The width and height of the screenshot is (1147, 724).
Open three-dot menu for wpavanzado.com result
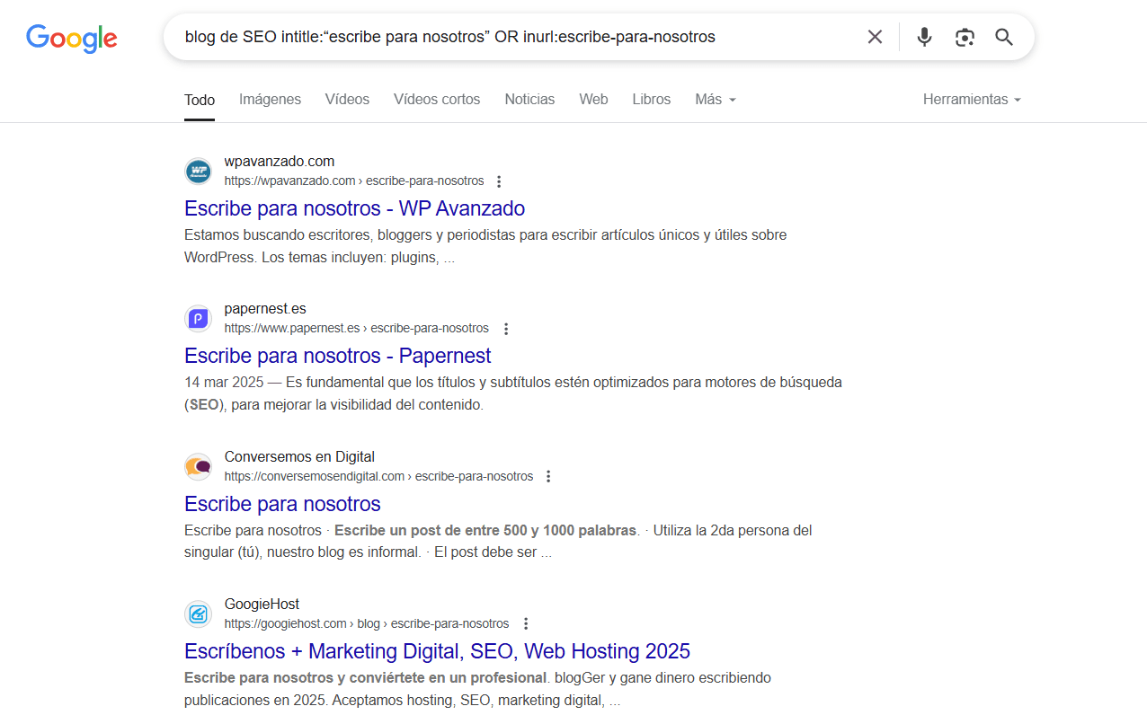coord(500,181)
